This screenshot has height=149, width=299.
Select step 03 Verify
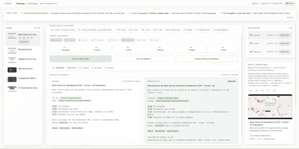(128, 49)
